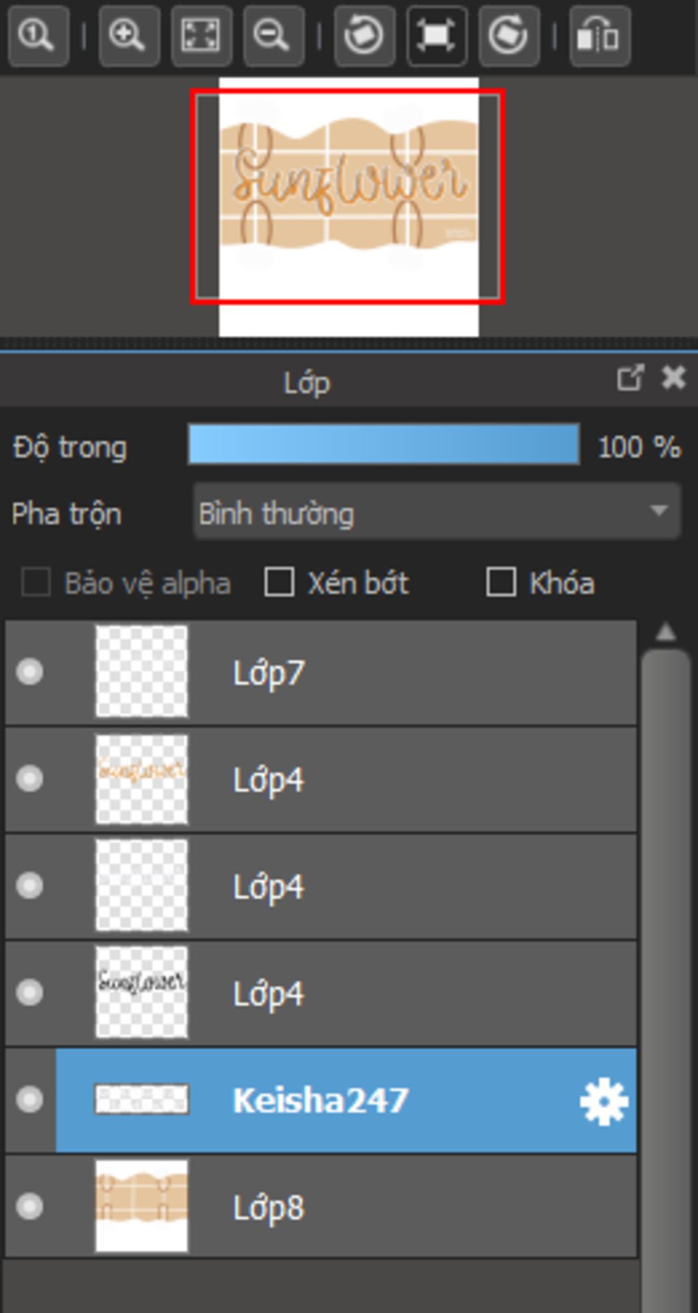Click the layer list scroll-up arrow
Viewport: 698px width, 1313px height.
[666, 633]
